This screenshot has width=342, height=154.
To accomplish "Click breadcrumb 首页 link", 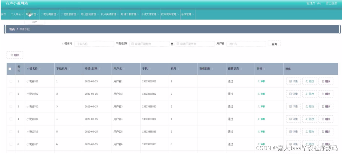I will pos(12,29).
